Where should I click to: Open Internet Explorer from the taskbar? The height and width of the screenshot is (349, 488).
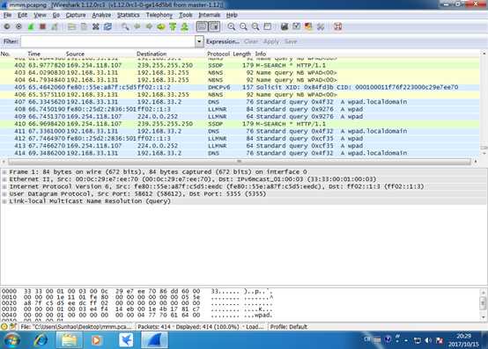(x=41, y=340)
